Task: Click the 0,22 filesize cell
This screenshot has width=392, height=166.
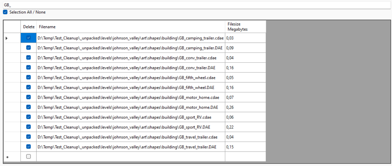Action: (x=245, y=127)
